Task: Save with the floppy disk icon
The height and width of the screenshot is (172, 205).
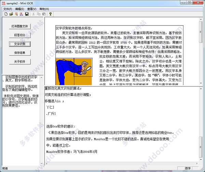Action: click(x=27, y=14)
